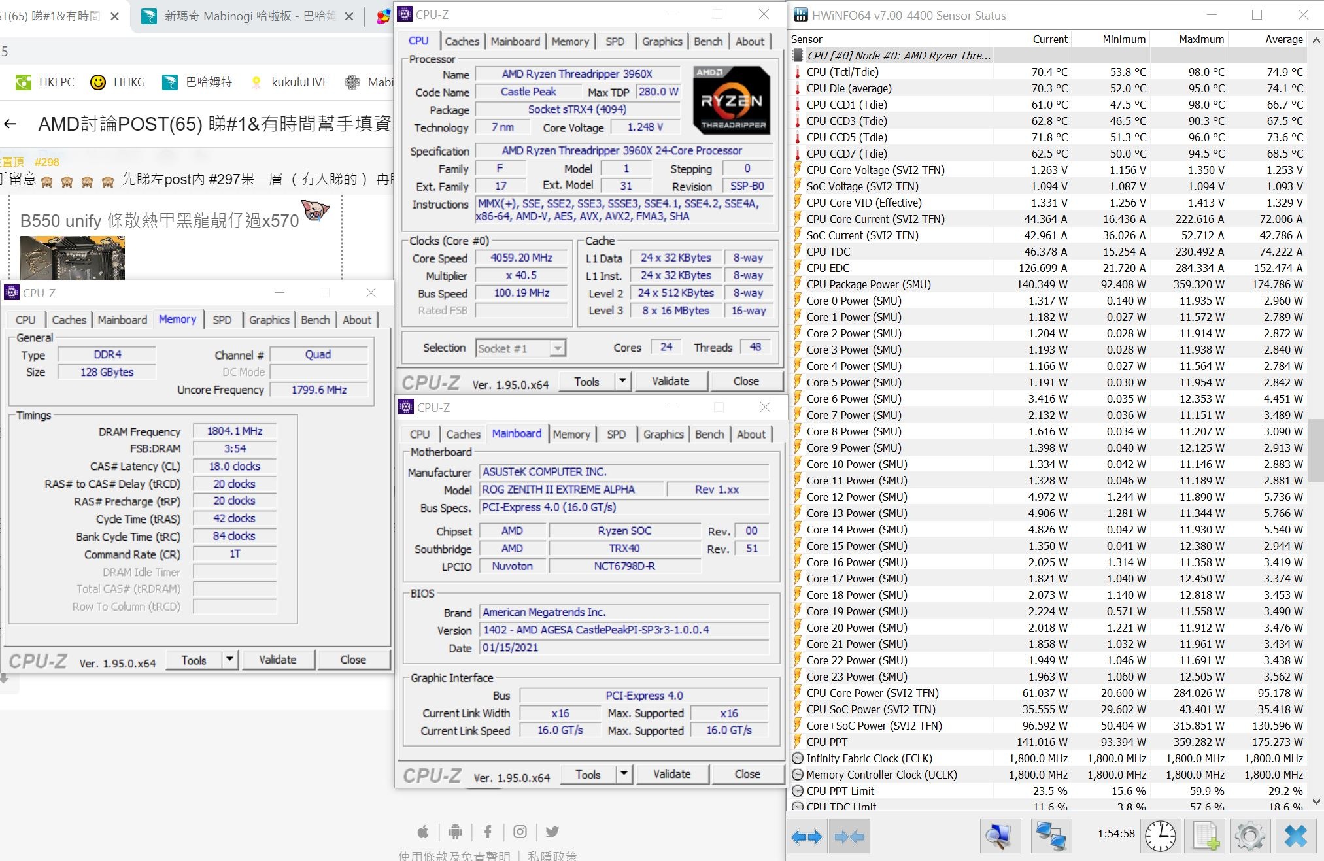Click HWiNFO log file add icon

1206,836
